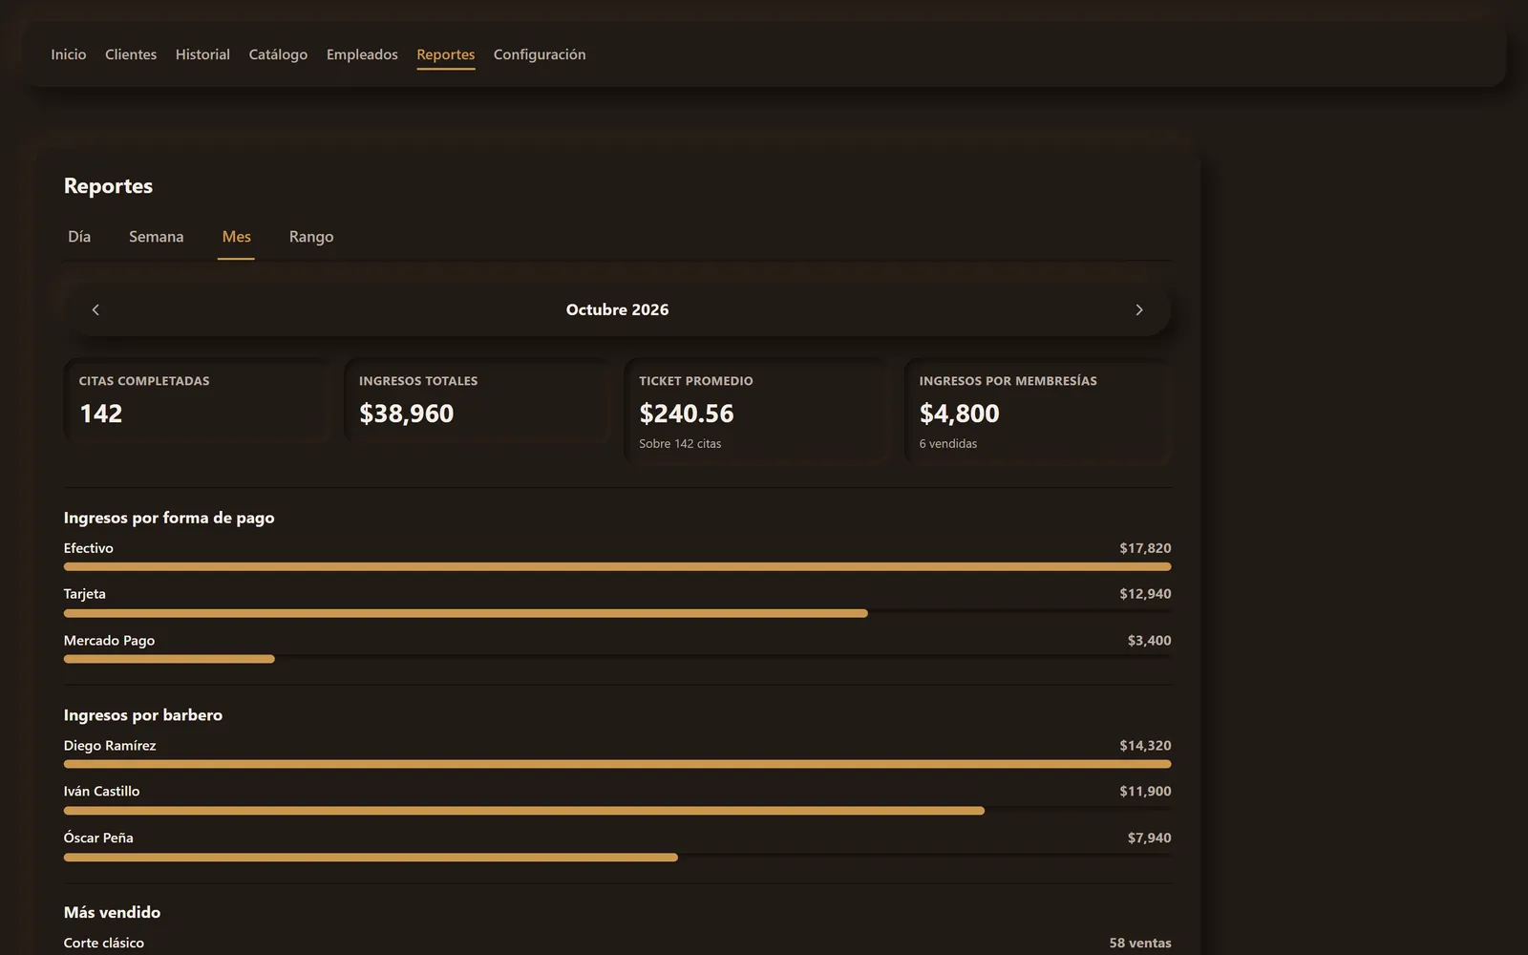Click the Diego Ramírez name

(x=110, y=746)
